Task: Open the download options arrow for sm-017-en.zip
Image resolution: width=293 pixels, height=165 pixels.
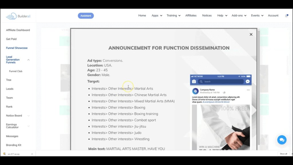Action: click(32, 154)
